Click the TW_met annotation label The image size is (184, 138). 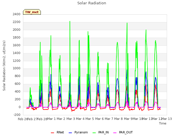click(32, 12)
